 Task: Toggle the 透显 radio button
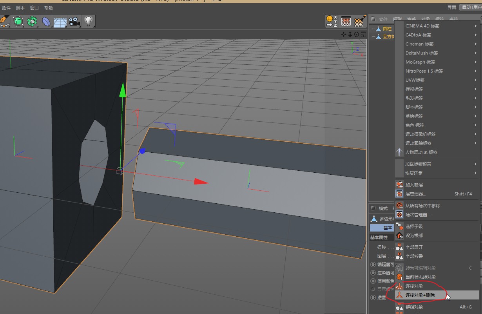pyautogui.click(x=373, y=298)
